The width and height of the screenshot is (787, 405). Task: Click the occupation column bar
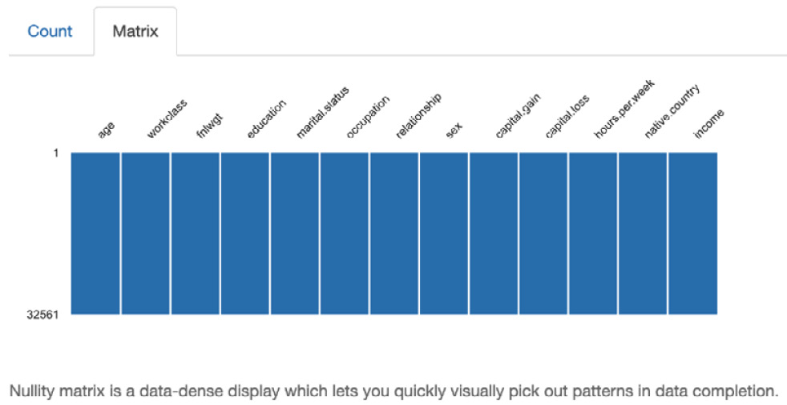[x=345, y=234]
